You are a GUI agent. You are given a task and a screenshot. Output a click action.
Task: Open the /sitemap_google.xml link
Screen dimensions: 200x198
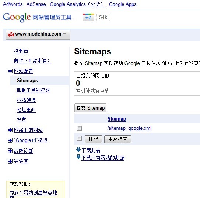[x=129, y=128]
